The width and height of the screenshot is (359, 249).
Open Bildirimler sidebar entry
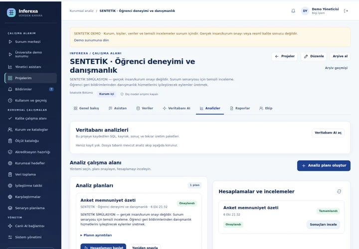click(x=31, y=89)
